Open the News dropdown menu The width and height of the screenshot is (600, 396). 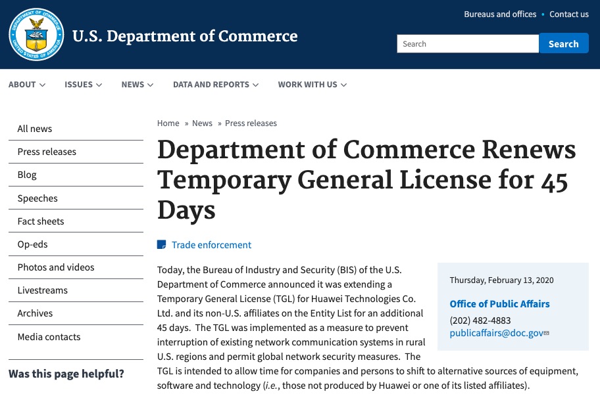[x=137, y=85]
